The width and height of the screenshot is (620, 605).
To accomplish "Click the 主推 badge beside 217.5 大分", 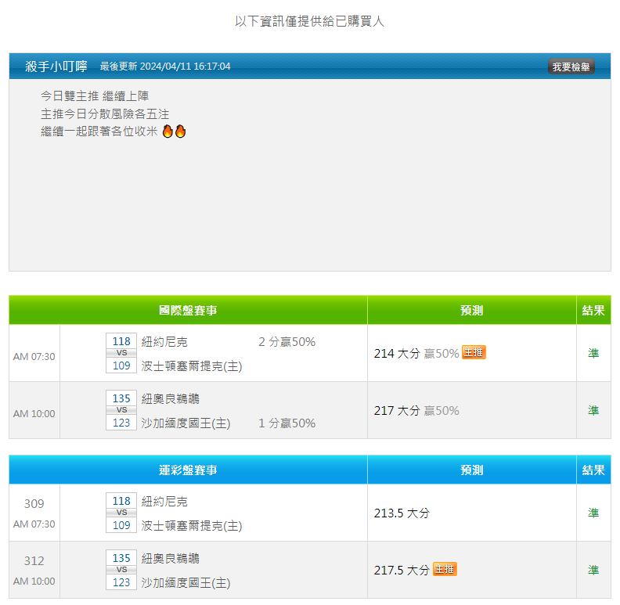I will pyautogui.click(x=445, y=569).
